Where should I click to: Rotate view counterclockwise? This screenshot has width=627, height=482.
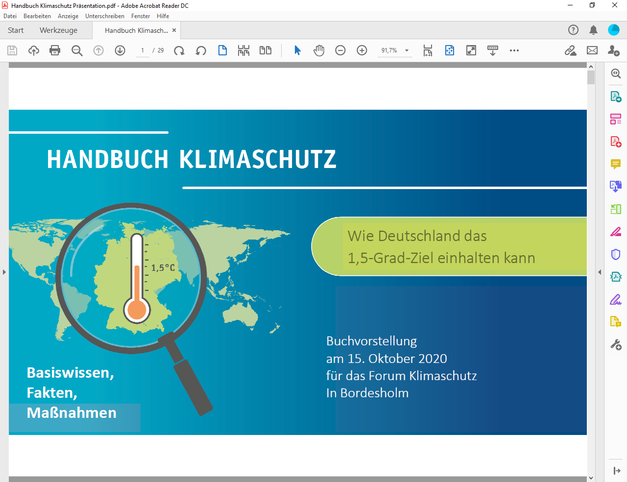pos(201,50)
